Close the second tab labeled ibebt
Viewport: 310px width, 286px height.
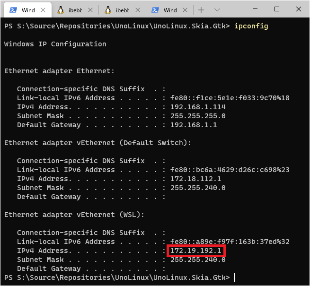coord(90,10)
